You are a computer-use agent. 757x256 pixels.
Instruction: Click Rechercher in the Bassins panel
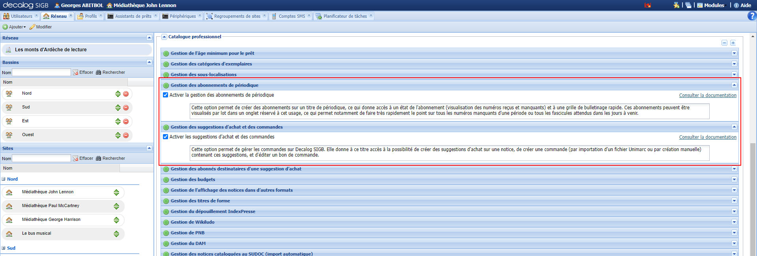pyautogui.click(x=110, y=72)
